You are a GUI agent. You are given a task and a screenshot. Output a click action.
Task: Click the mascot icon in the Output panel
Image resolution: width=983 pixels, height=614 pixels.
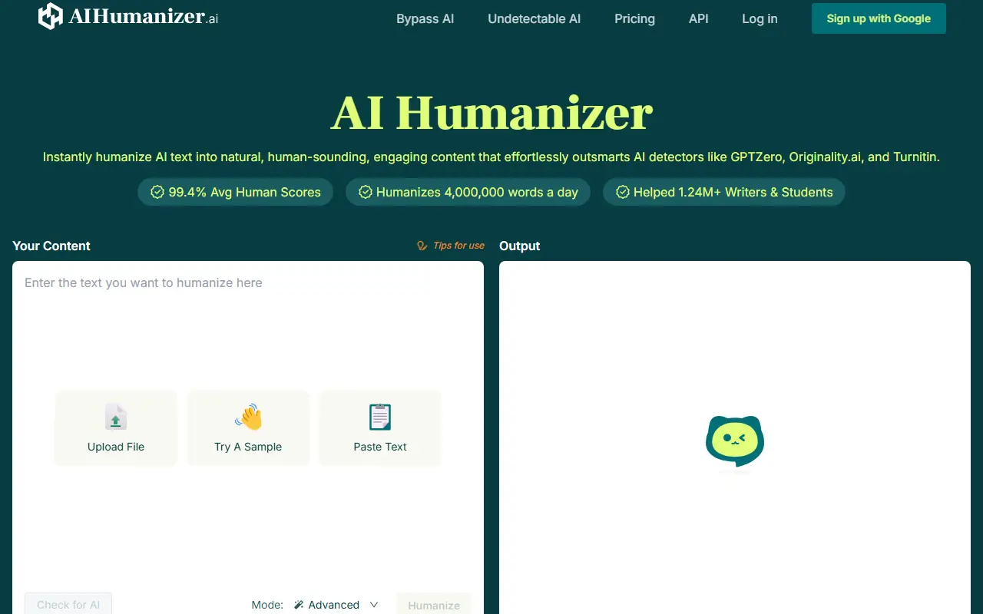pyautogui.click(x=734, y=442)
